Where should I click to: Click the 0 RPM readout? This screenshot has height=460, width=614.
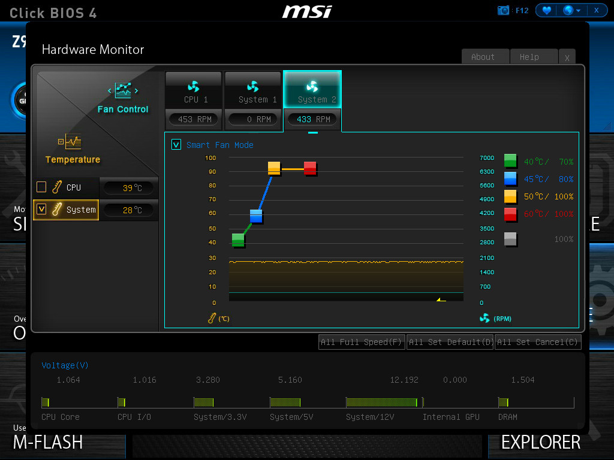click(254, 119)
